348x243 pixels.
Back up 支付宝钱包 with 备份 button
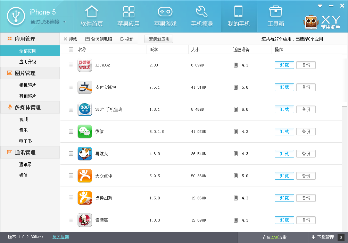[x=306, y=87]
